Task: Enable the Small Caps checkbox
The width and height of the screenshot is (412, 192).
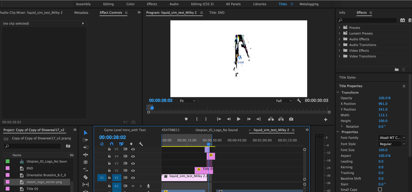Action: pos(380,189)
